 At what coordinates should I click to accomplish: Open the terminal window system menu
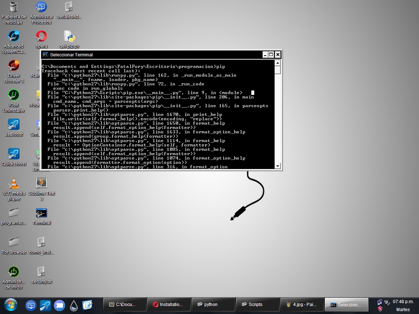(x=45, y=55)
